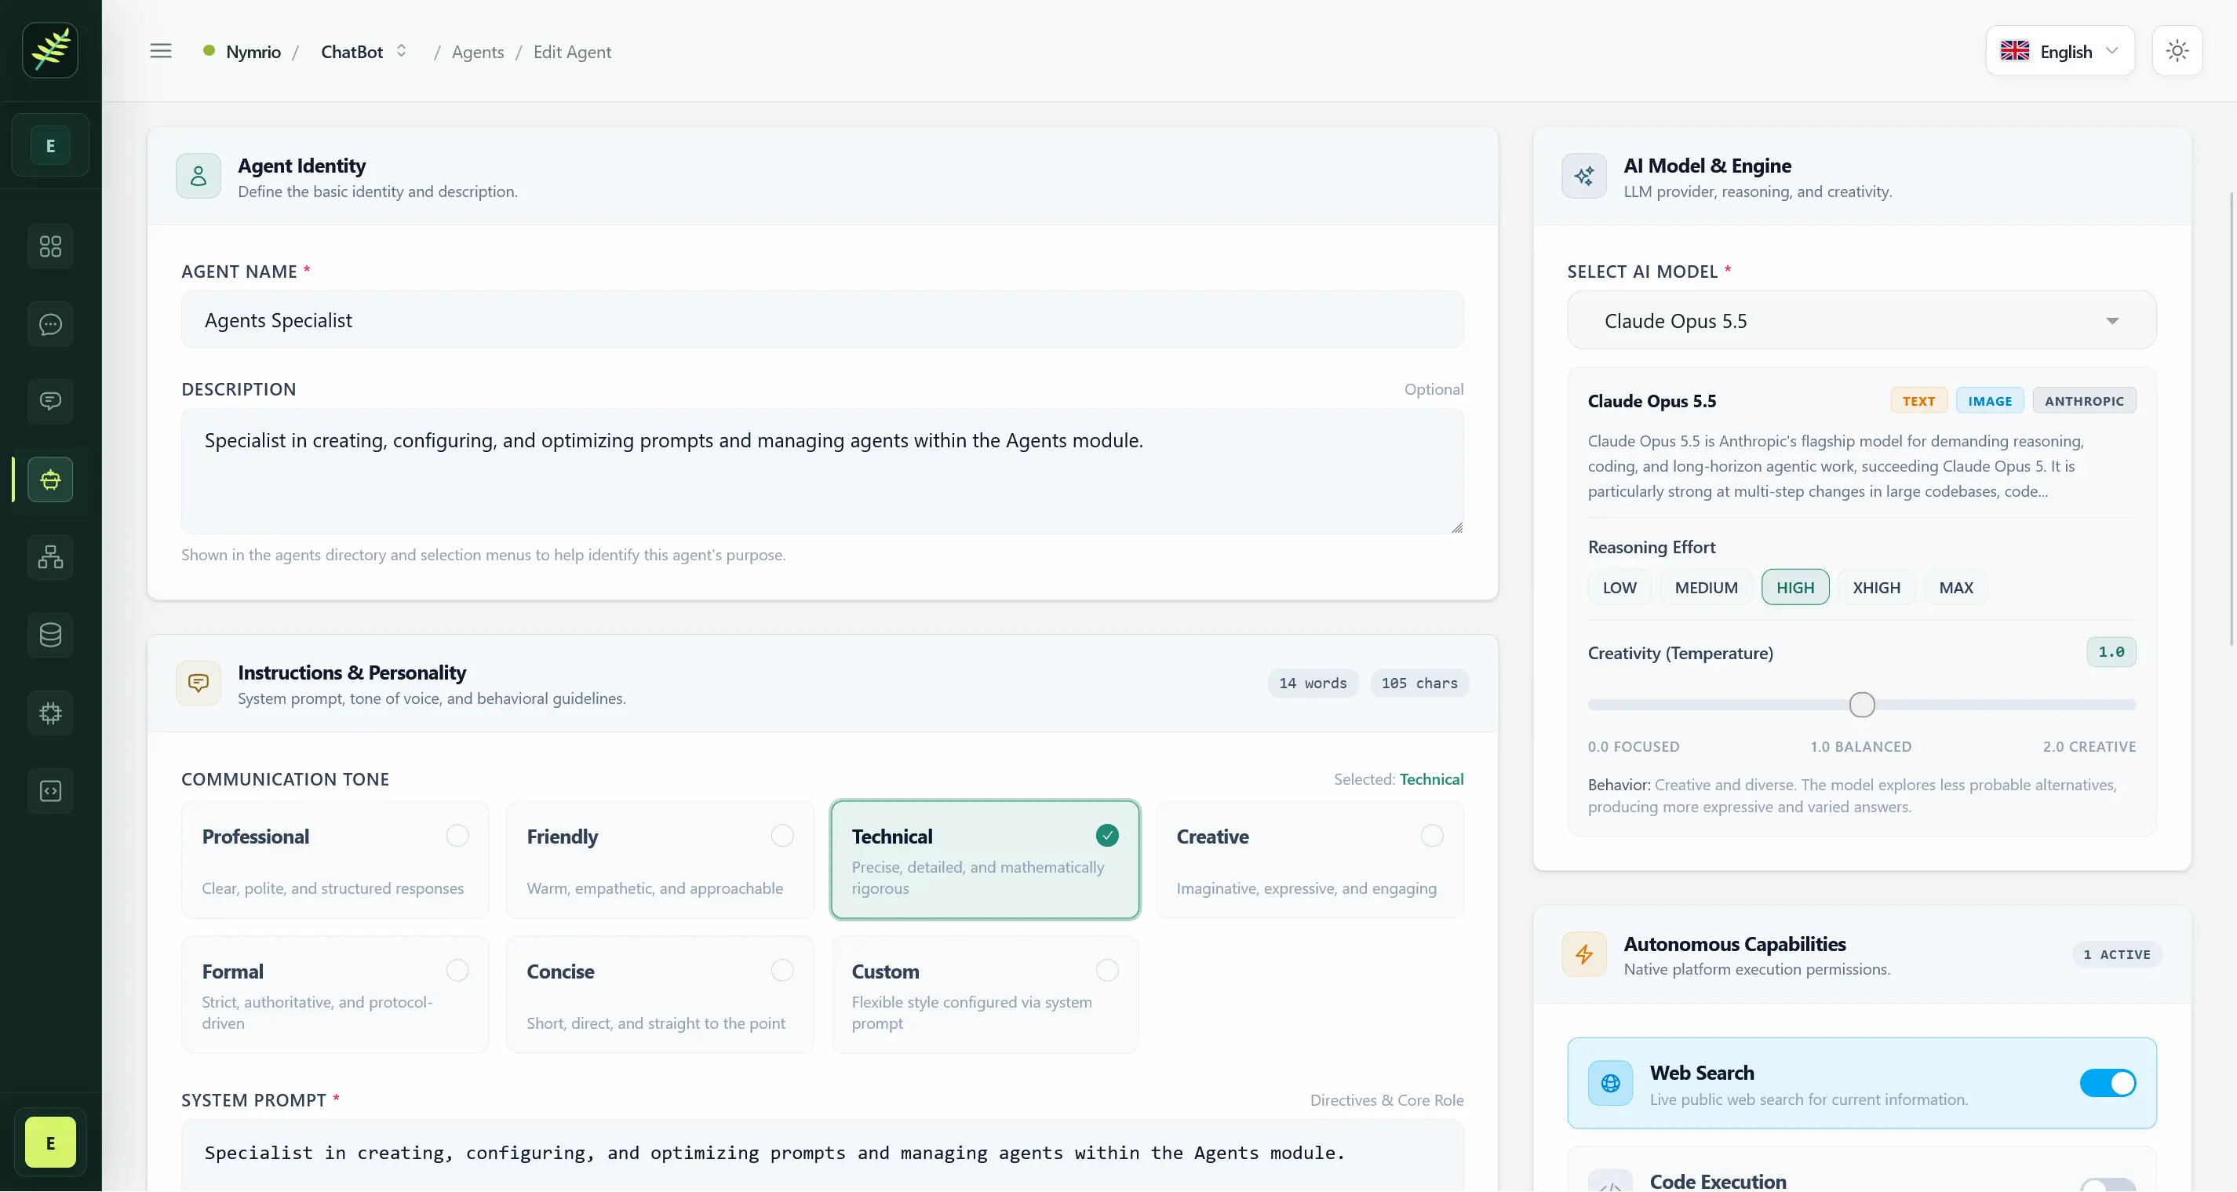Click the AI Model sparkle icon
Viewport: 2237px width, 1192px height.
click(x=1584, y=177)
